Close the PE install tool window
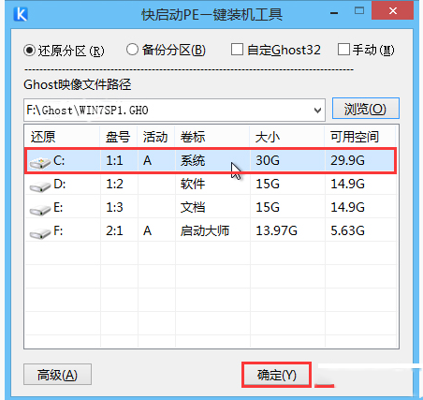Screen dimensions: 423x400 point(392,11)
